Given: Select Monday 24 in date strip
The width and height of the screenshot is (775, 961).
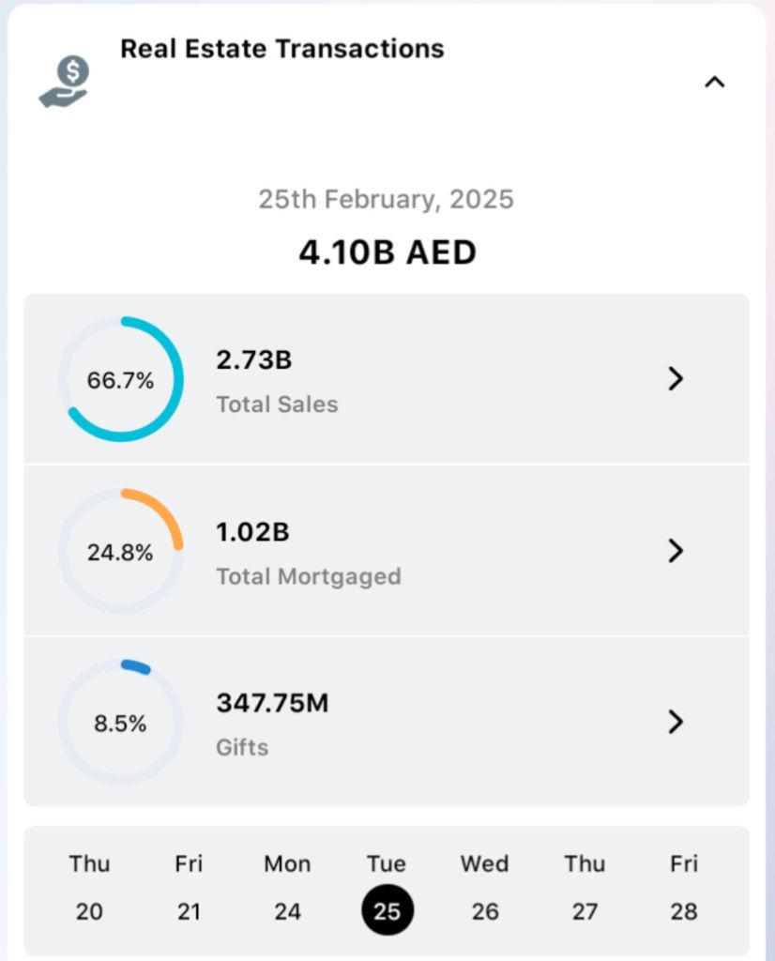Looking at the screenshot, I should pos(287,888).
